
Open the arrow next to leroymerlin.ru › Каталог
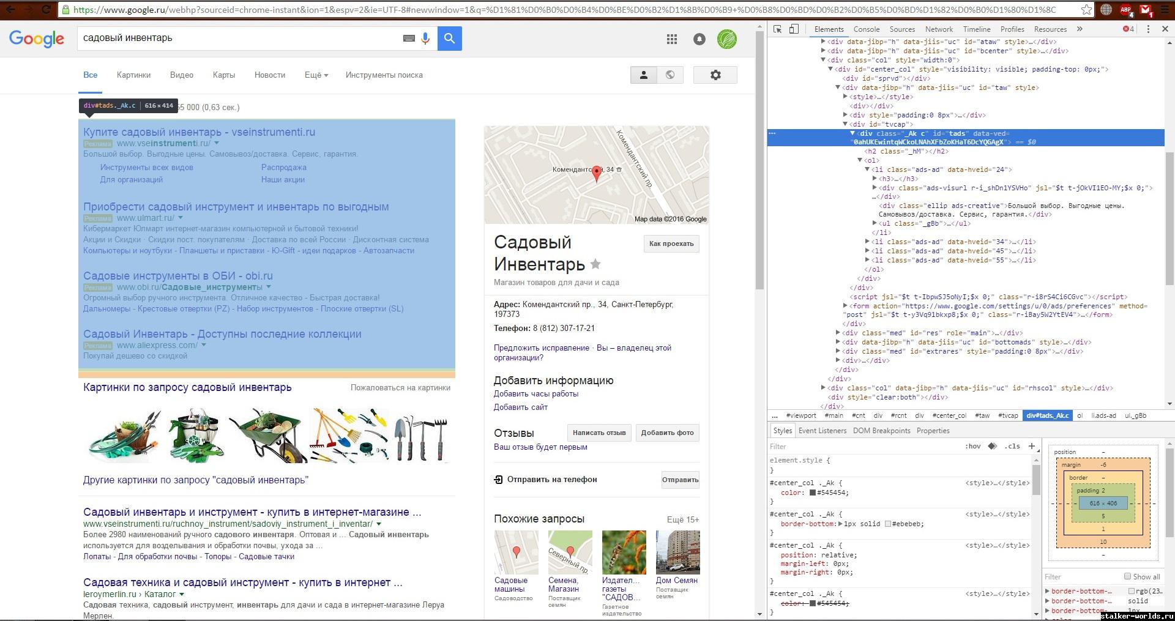pyautogui.click(x=182, y=594)
